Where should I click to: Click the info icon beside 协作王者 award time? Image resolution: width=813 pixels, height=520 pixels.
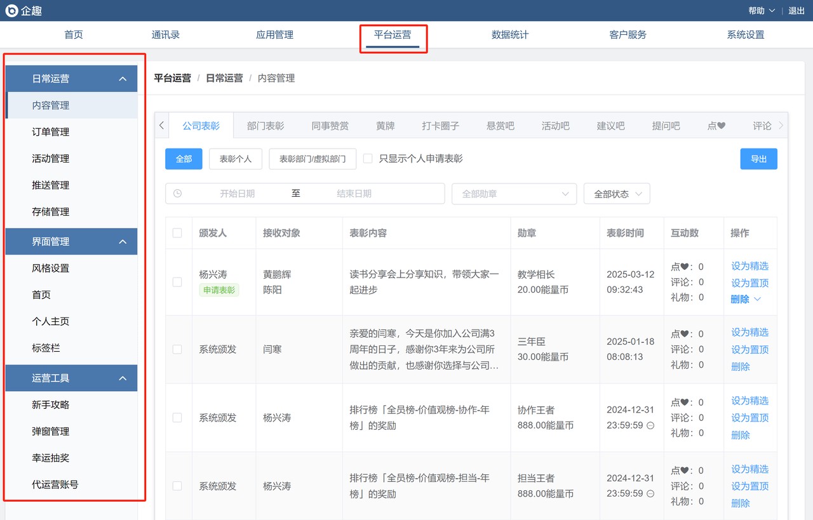click(650, 425)
